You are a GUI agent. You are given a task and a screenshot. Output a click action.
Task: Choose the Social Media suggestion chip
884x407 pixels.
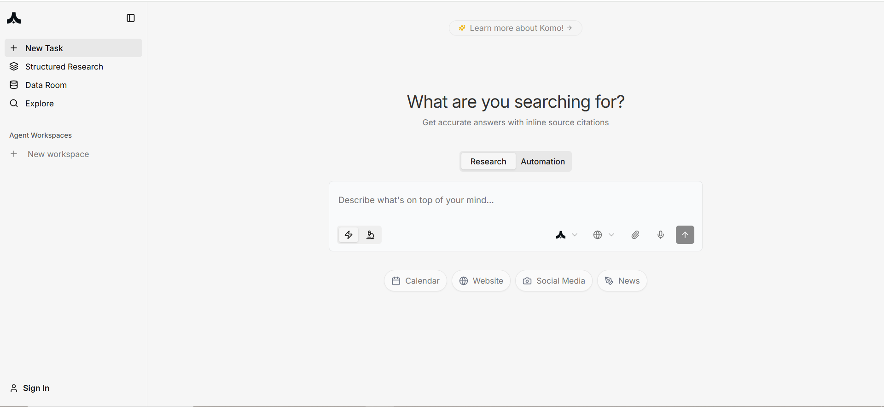pyautogui.click(x=554, y=281)
